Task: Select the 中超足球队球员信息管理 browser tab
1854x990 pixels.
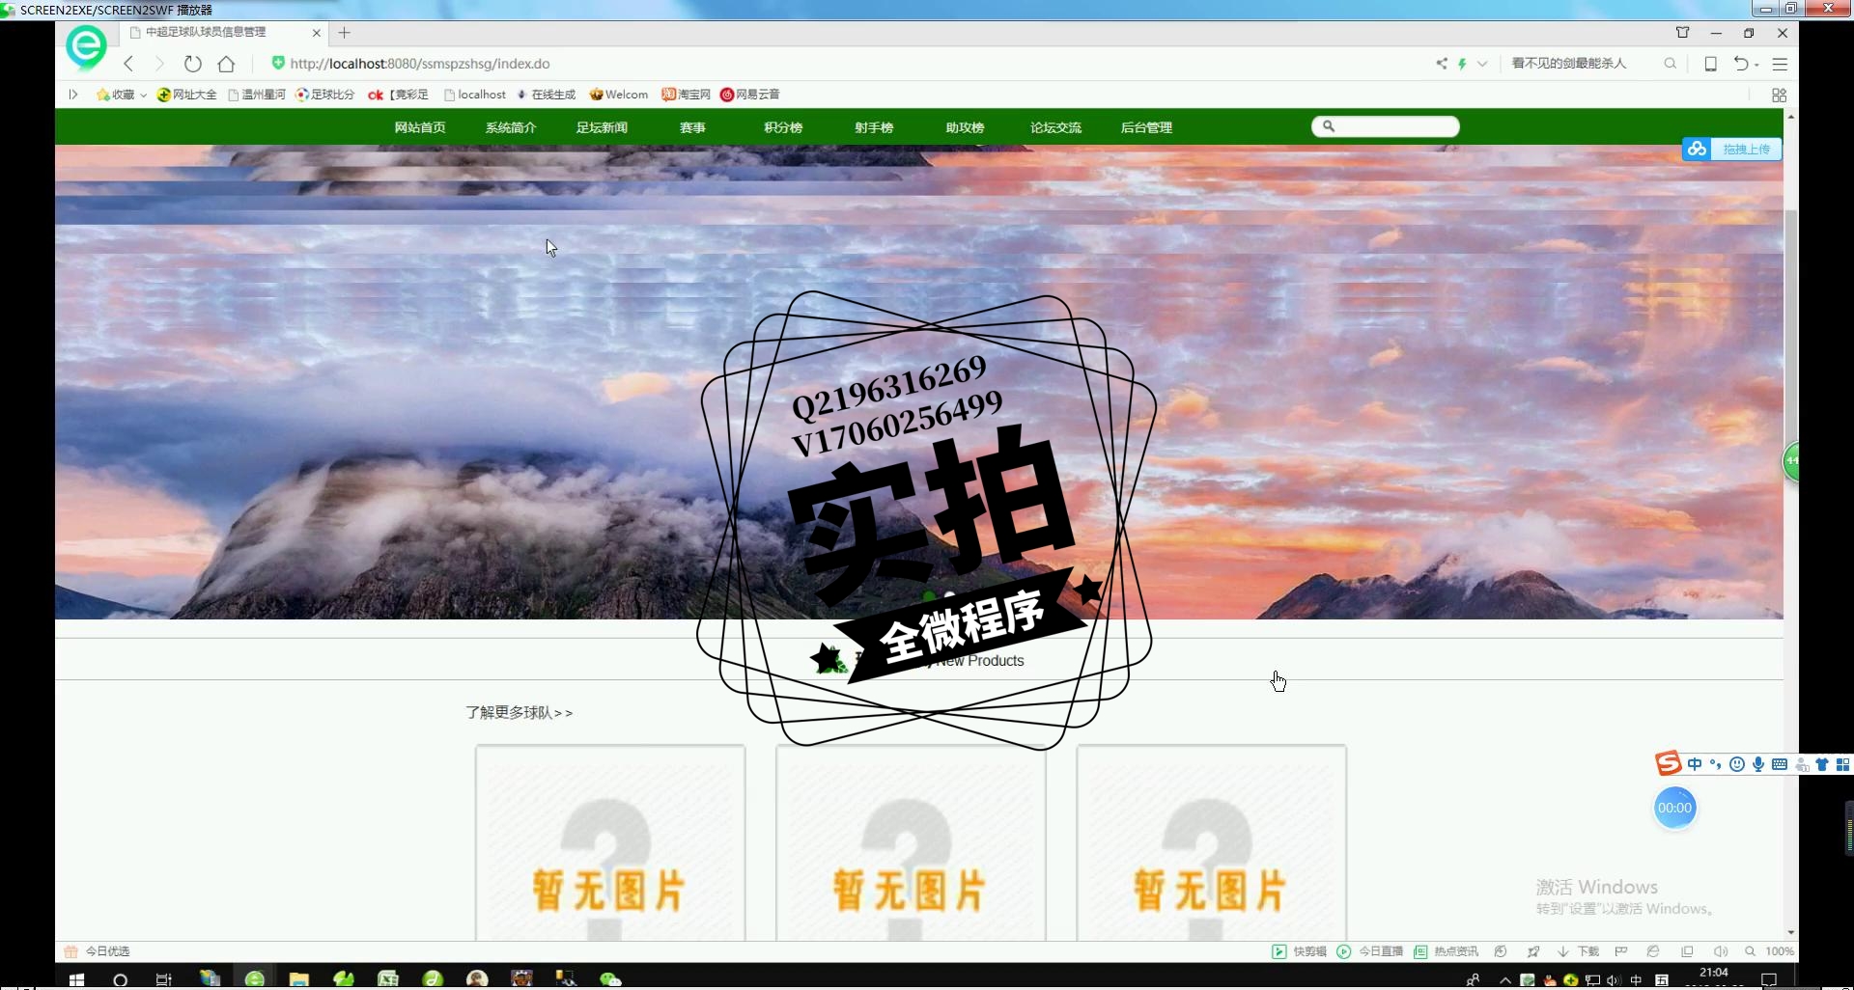Action: [224, 33]
